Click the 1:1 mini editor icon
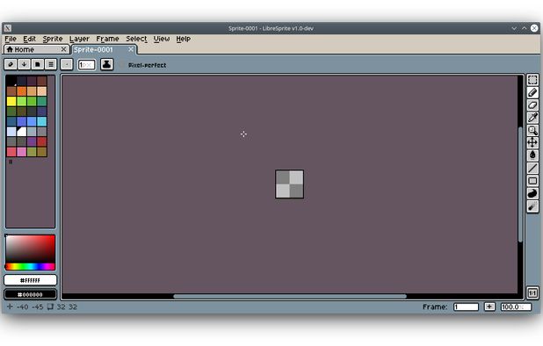This screenshot has width=543, height=346. tap(532, 293)
